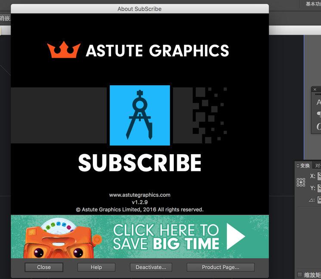Click the orange Astute Graphics crown logo
The width and height of the screenshot is (321, 279).
64,50
